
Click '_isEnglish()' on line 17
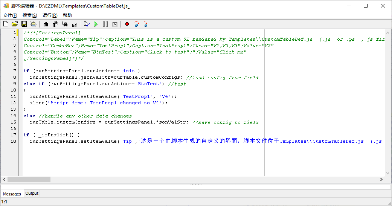pos(56,135)
